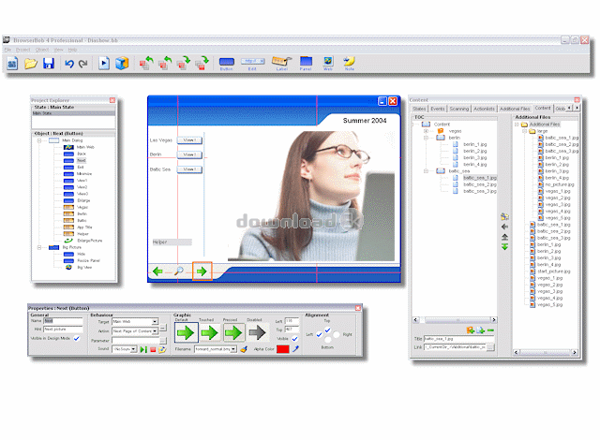Enable Right alignment option

(337, 334)
